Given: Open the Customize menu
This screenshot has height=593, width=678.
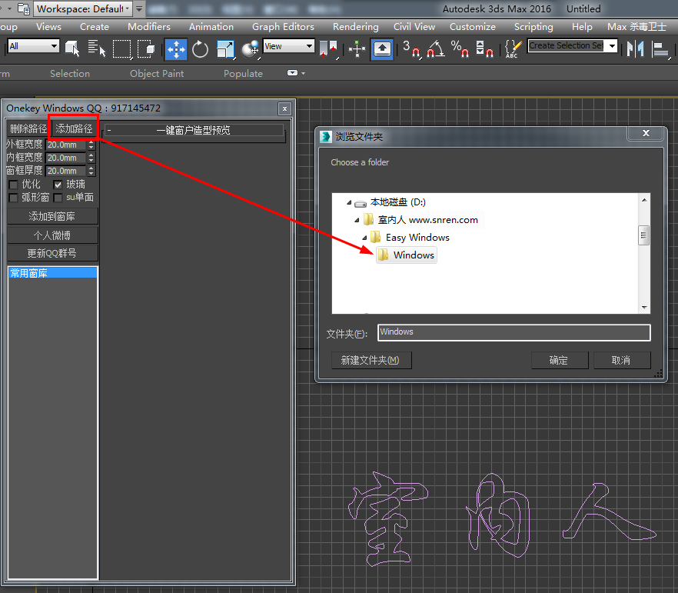Looking at the screenshot, I should [473, 27].
